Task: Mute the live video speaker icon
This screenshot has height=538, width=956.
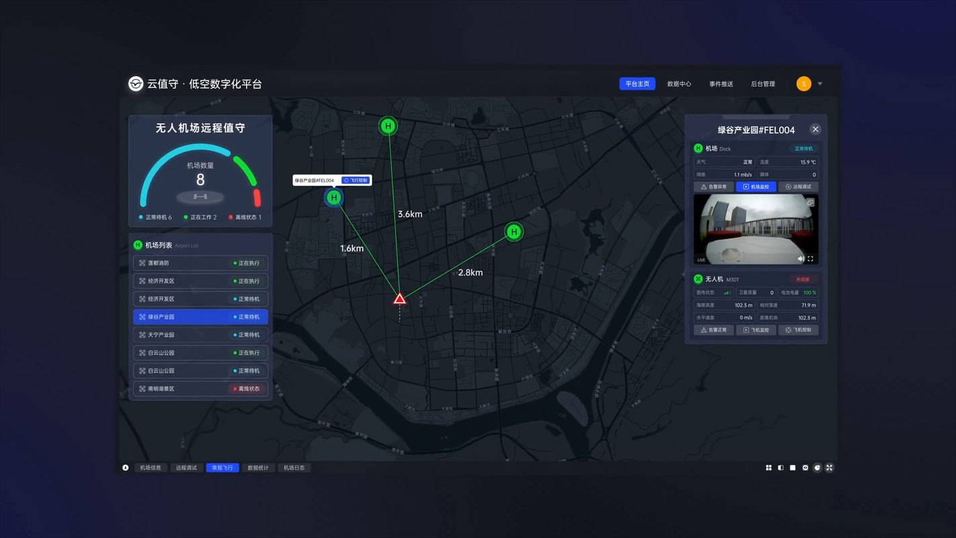Action: tap(801, 259)
